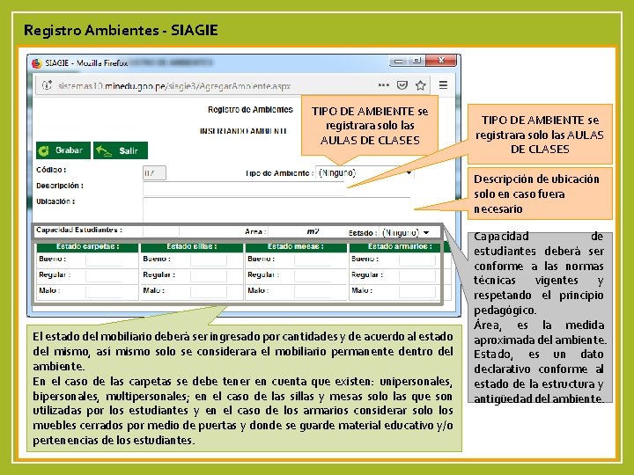Click Bueno field under Estado armarios
Viewport: 634px width, 475px height.
(x=417, y=259)
